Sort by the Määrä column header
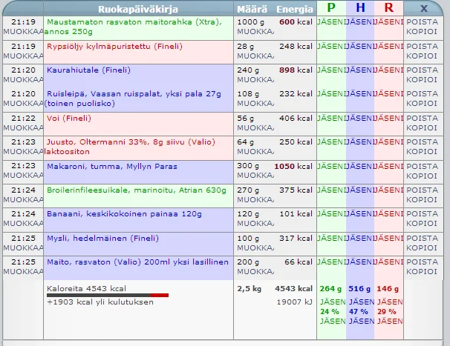Image resolution: width=450 pixels, height=346 pixels. coord(252,9)
